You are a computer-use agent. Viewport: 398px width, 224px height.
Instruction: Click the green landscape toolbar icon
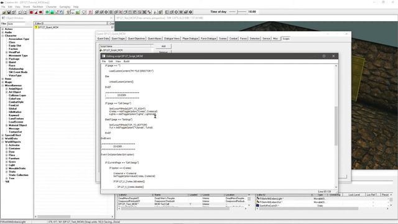(x=78, y=12)
